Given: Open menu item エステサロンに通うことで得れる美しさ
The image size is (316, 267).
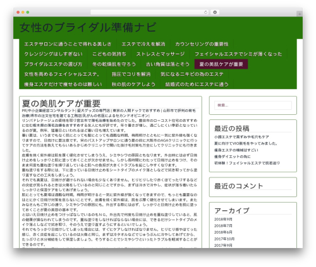Looking at the screenshot, I should point(68,44).
